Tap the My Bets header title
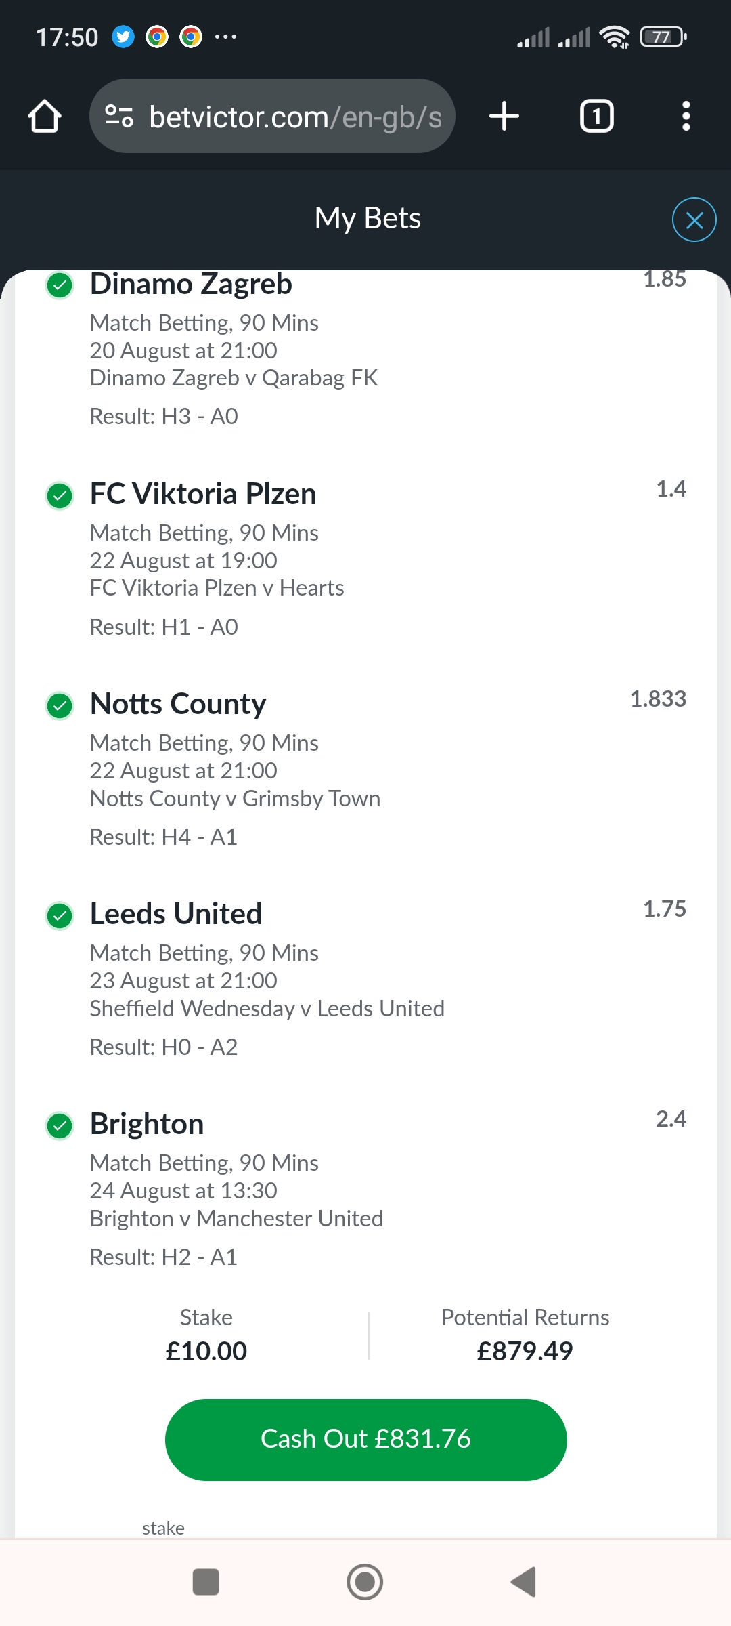This screenshot has height=1626, width=731. click(368, 218)
